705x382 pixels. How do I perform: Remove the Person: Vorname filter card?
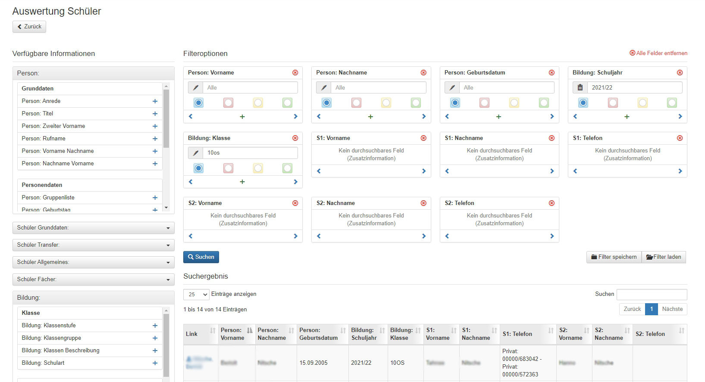click(295, 73)
